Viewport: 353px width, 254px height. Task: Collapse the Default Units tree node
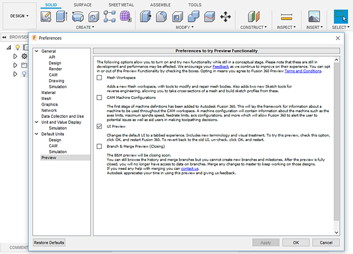pyautogui.click(x=37, y=134)
